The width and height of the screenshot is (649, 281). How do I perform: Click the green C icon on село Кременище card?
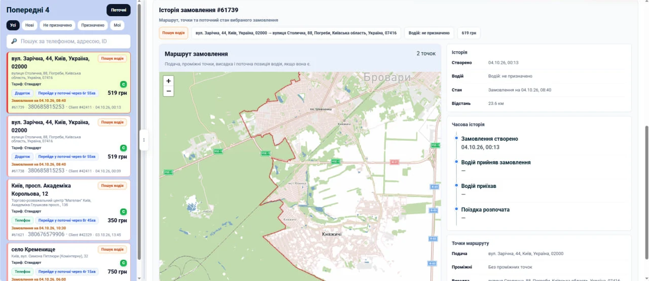(x=123, y=263)
